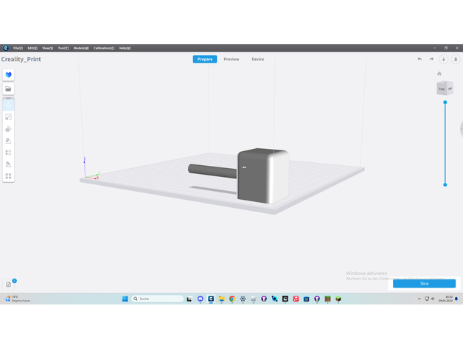
Task: Click the open file folder icon
Action: [8, 88]
